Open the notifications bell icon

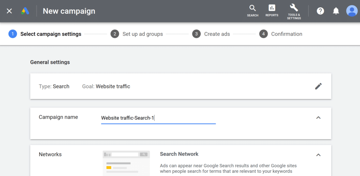tap(336, 11)
